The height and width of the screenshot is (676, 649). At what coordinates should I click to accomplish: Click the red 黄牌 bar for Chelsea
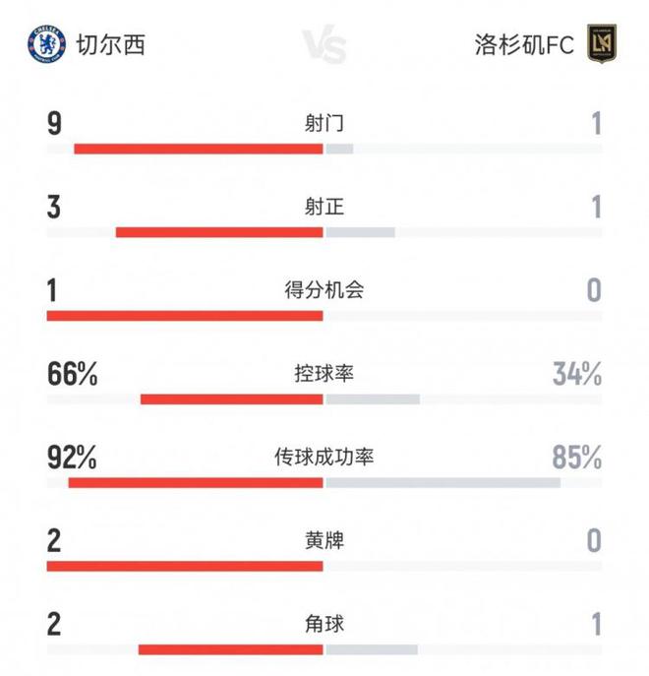point(185,566)
